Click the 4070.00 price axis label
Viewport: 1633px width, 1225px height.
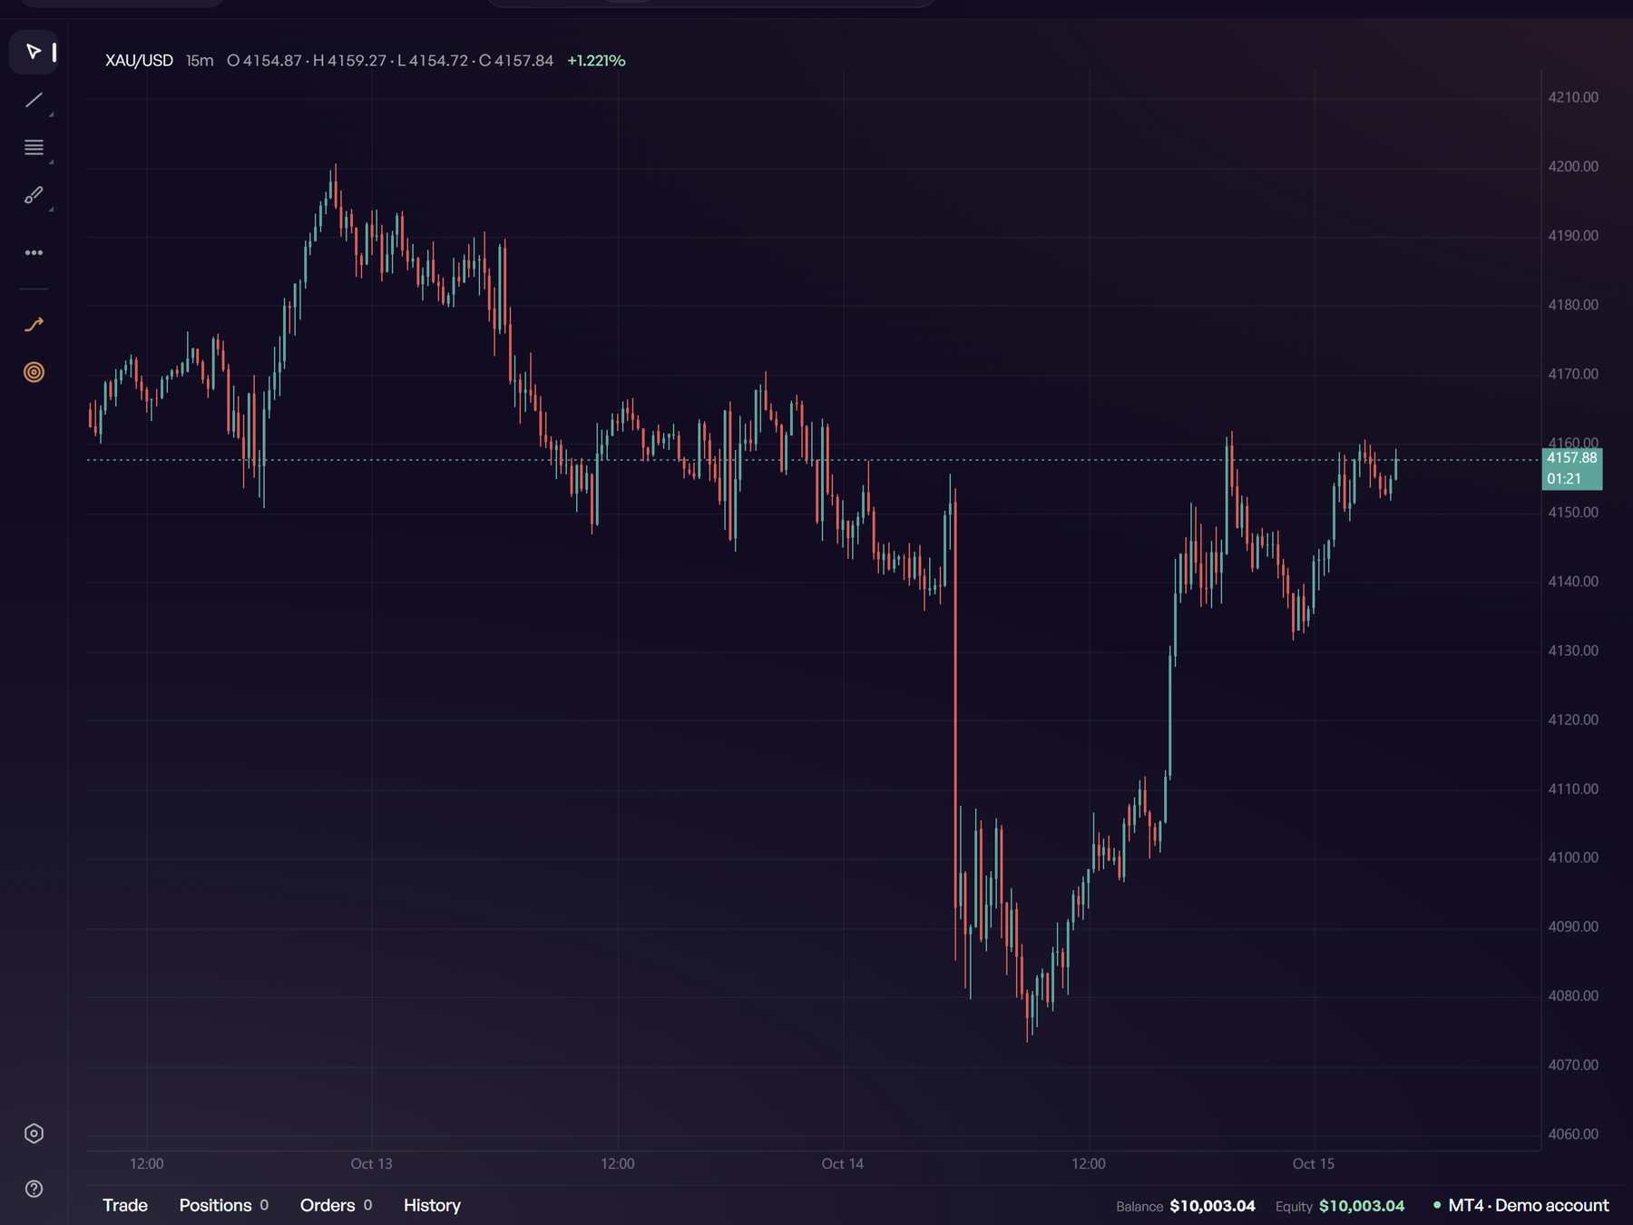pos(1573,1065)
